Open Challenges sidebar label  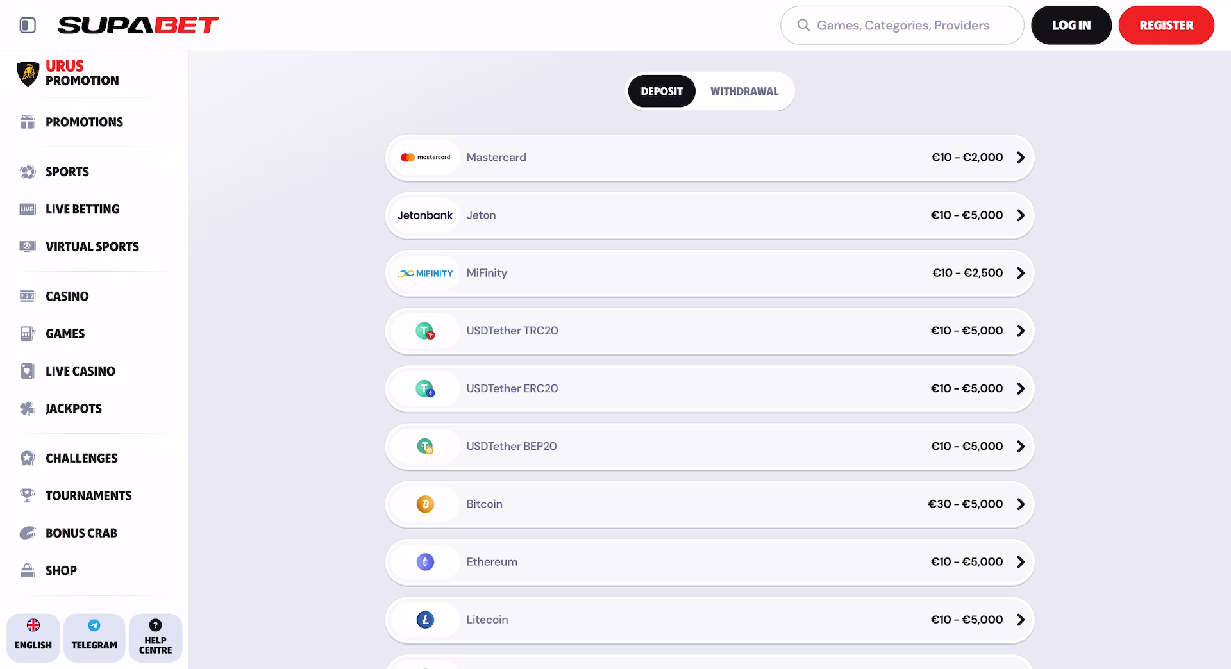(81, 458)
